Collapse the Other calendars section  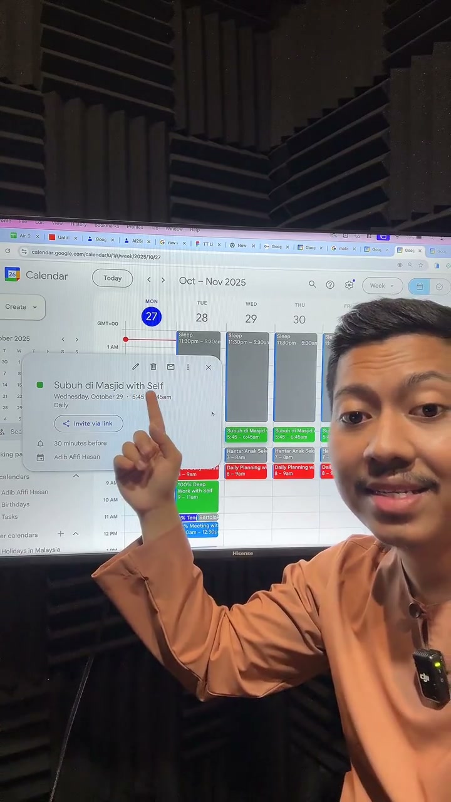pos(75,534)
